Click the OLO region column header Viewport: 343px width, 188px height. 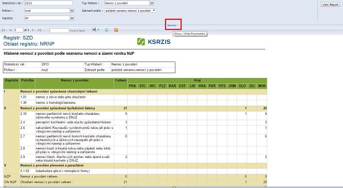point(242,86)
